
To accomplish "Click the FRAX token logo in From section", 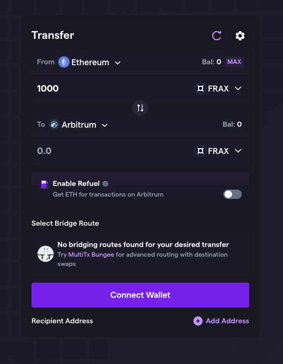I will [x=201, y=88].
